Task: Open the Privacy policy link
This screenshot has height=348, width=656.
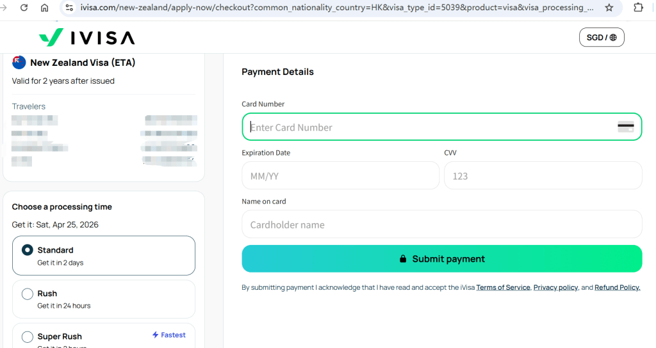Action: [x=555, y=288]
